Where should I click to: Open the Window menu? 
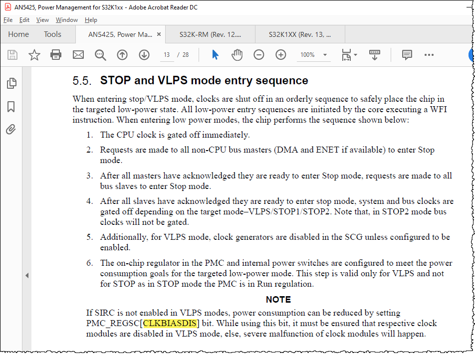(67, 20)
